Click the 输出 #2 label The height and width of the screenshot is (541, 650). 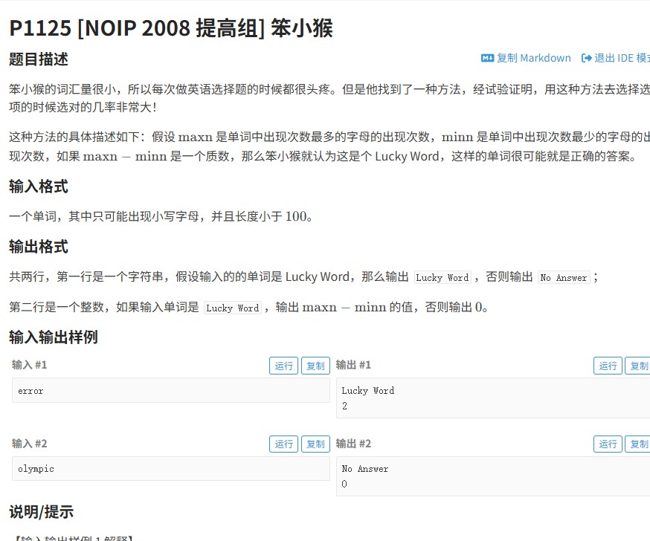click(353, 444)
